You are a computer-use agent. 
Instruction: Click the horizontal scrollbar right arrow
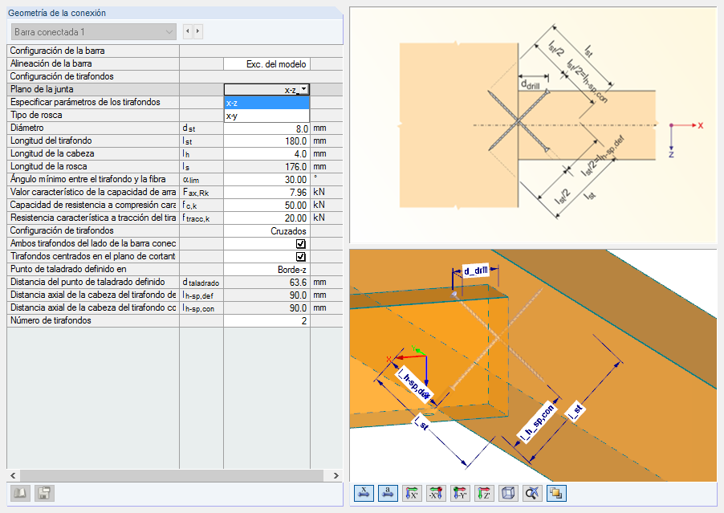coord(336,475)
